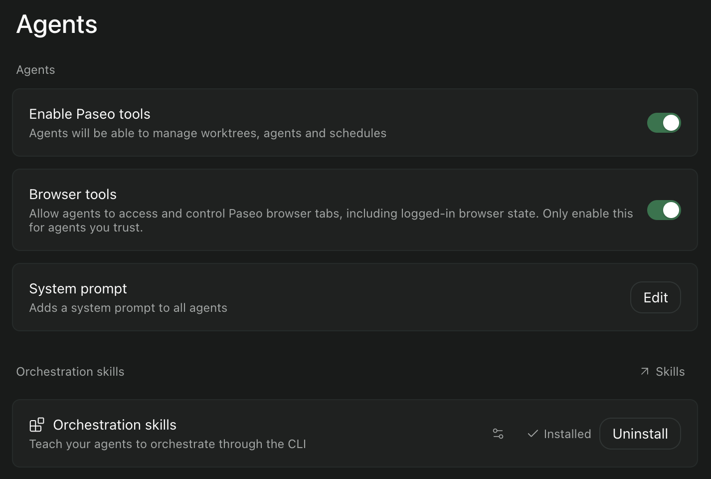Click the 'Adds a system prompt to all agents' text
Screen dimensions: 711x479
tap(128, 308)
